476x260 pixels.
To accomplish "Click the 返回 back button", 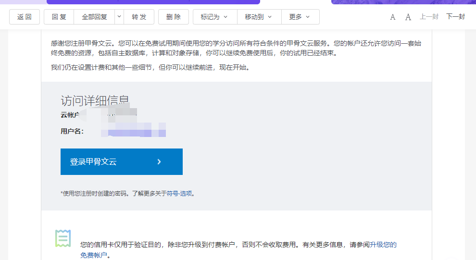I will [25, 17].
